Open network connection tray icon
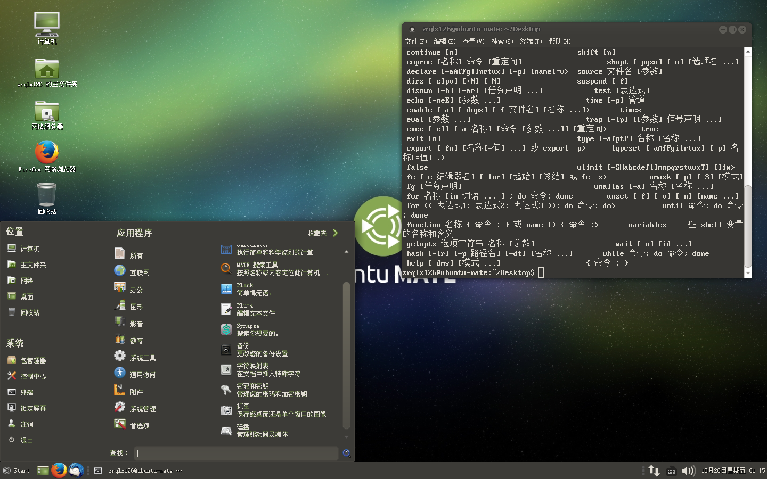 [654, 470]
